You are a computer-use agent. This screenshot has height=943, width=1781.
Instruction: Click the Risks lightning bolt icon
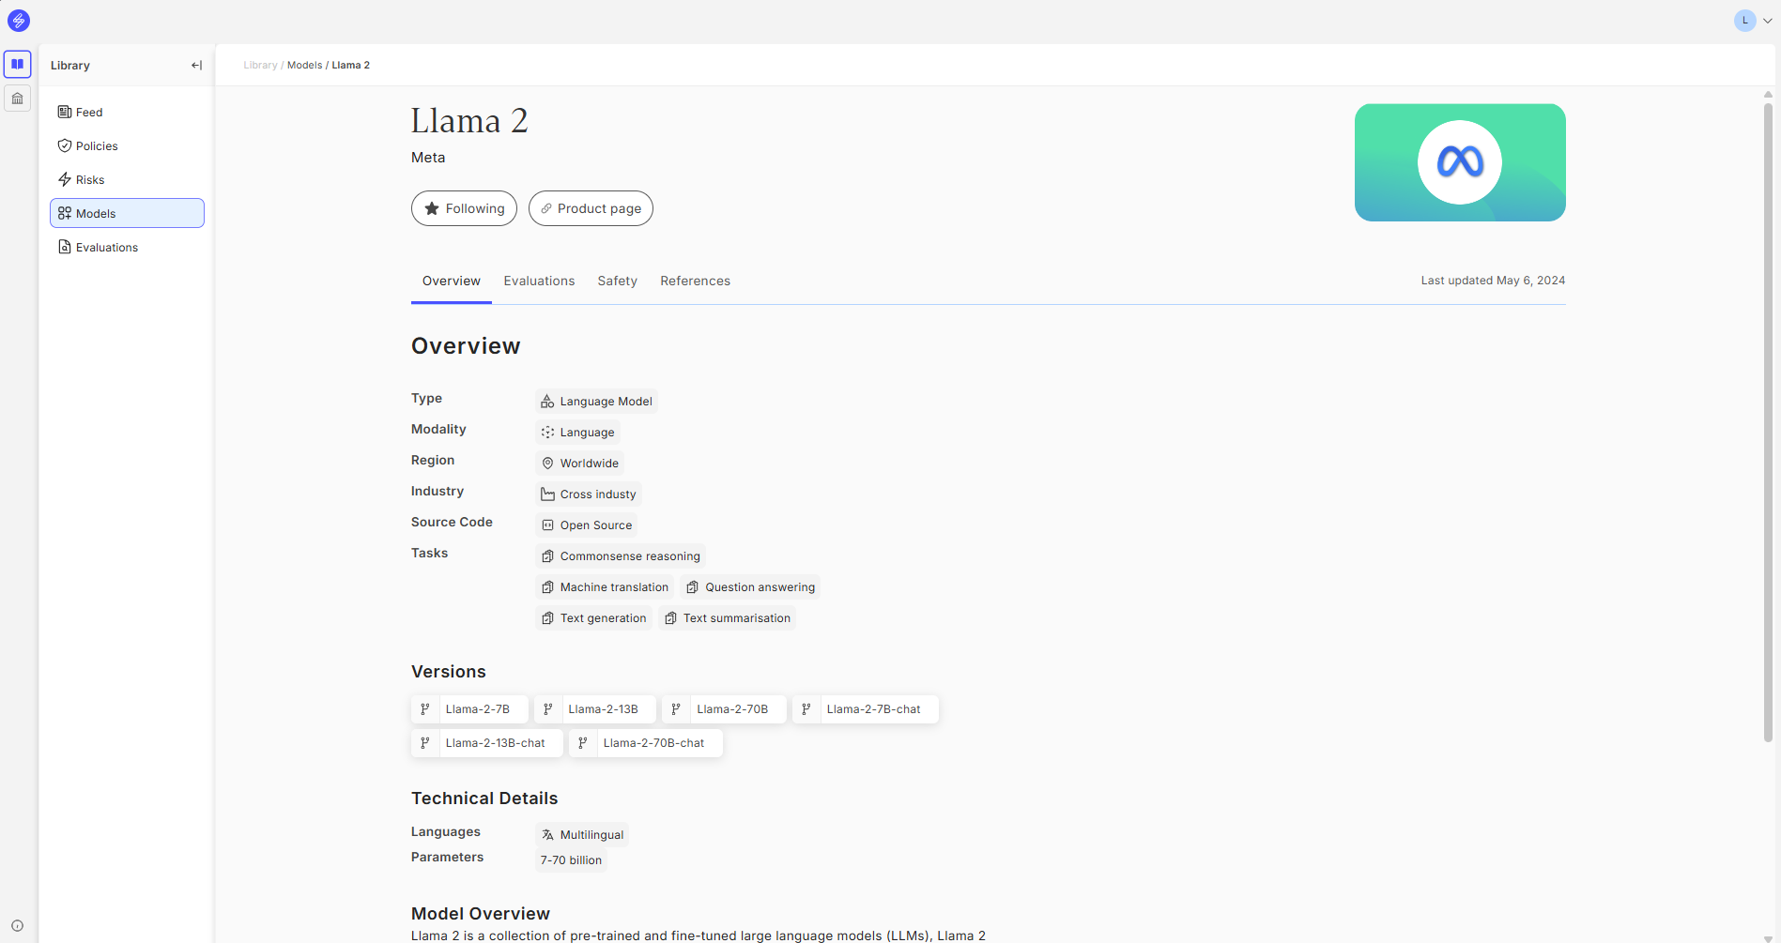coord(65,179)
